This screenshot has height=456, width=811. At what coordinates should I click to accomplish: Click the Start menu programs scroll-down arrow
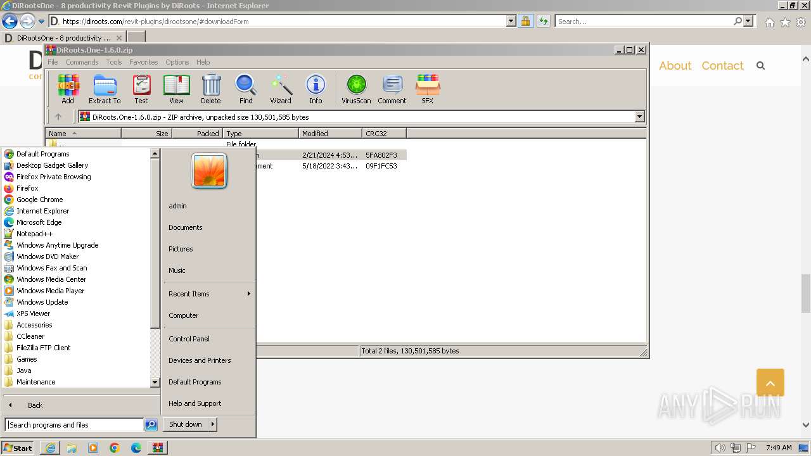pos(155,383)
